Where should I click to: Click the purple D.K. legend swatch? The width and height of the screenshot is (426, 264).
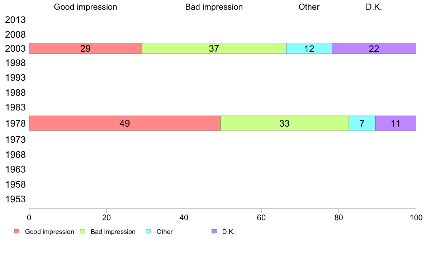pos(214,231)
